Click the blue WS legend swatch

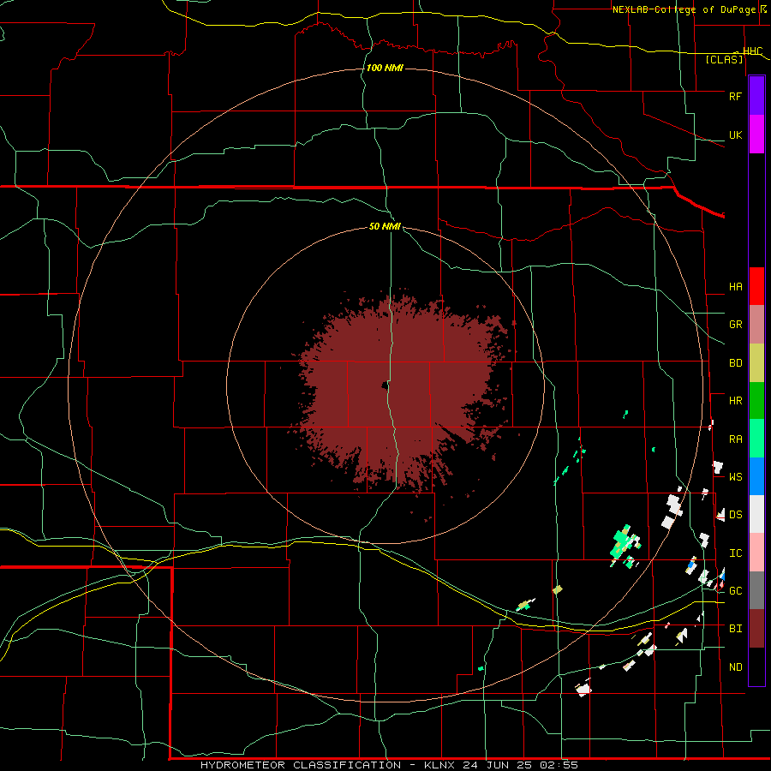click(756, 476)
